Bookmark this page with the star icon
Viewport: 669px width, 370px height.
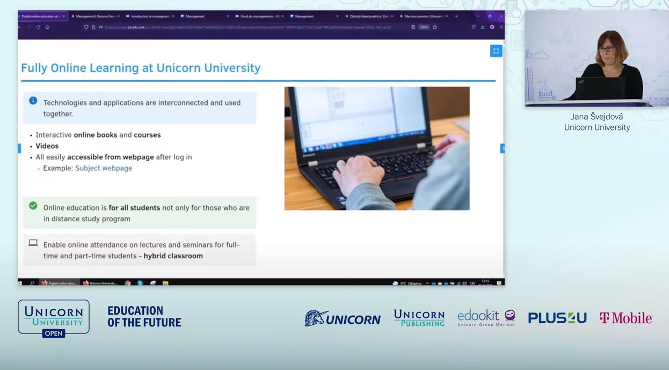tap(435, 27)
